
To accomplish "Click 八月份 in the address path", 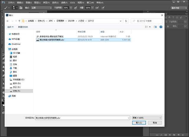I will [81, 21].
